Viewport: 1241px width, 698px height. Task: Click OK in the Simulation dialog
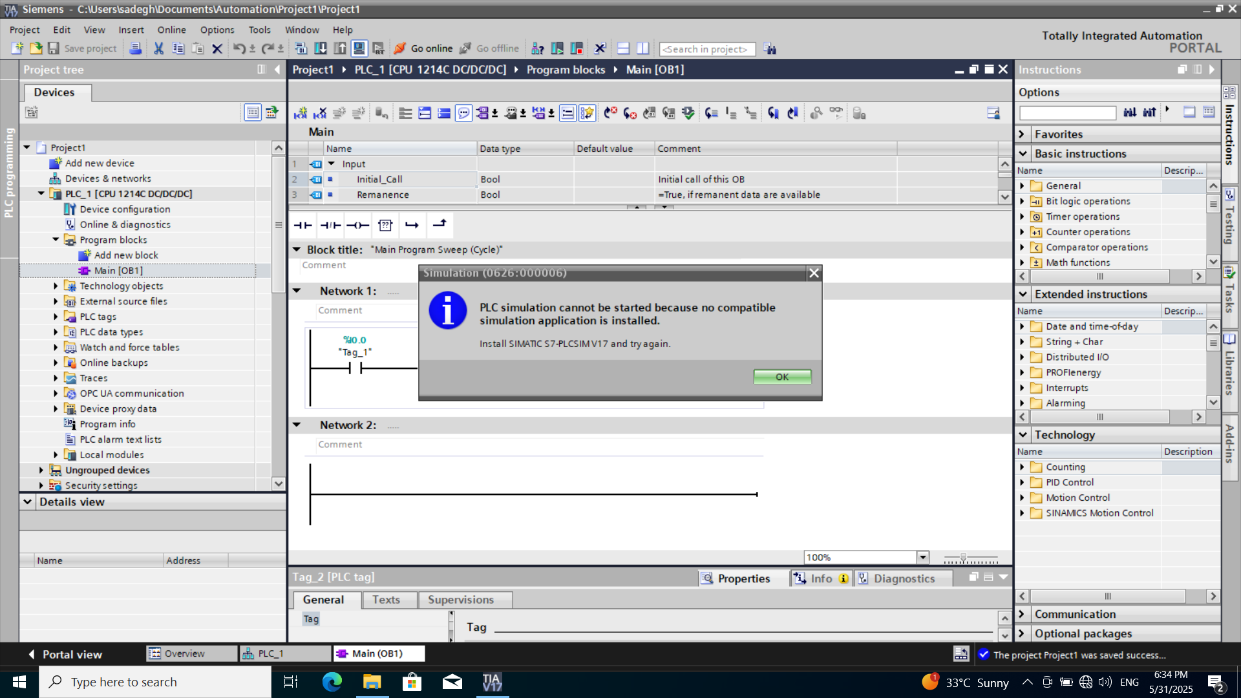[x=782, y=377]
